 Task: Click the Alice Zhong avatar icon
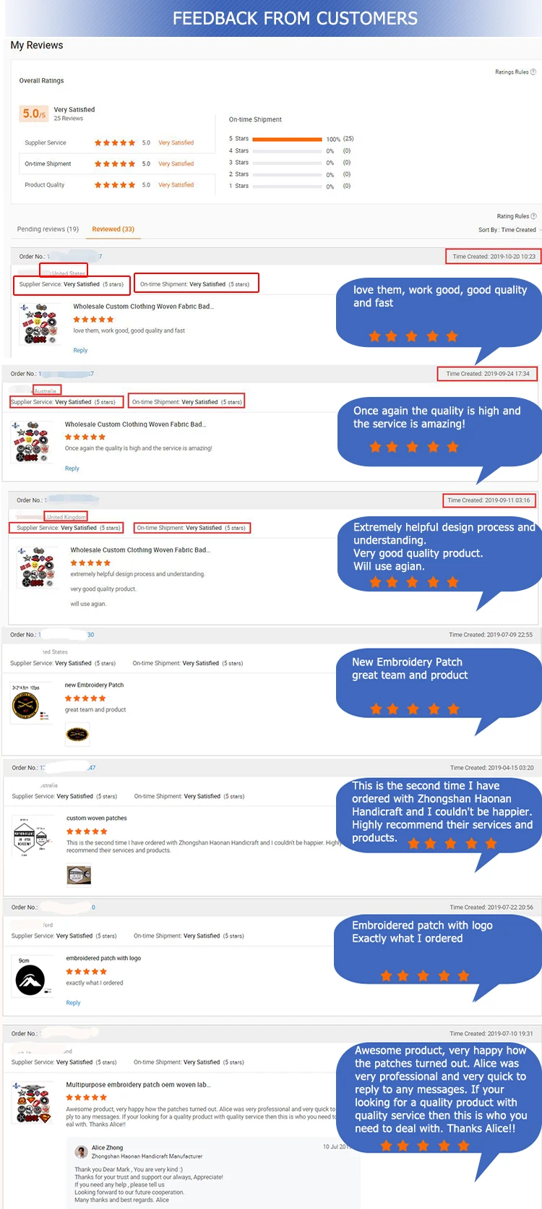tap(82, 1151)
